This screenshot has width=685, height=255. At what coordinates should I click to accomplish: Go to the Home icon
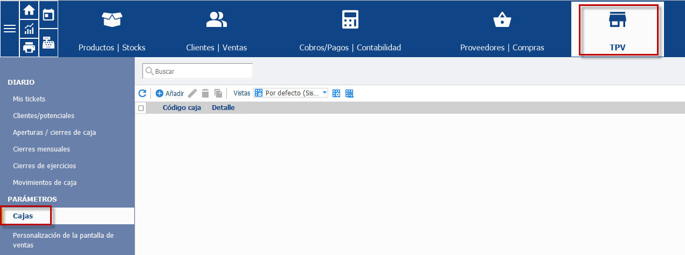point(29,10)
